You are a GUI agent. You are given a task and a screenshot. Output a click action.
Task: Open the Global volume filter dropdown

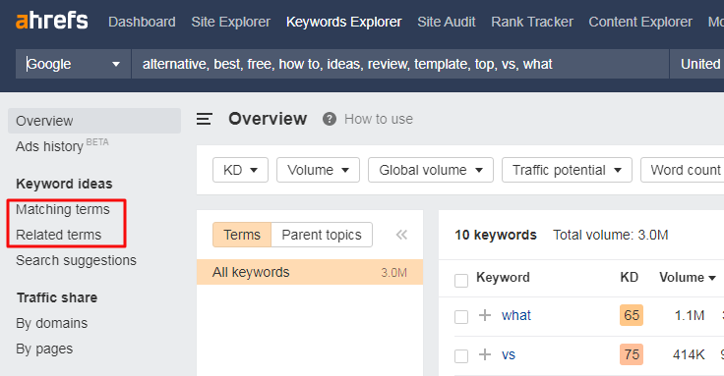(430, 170)
